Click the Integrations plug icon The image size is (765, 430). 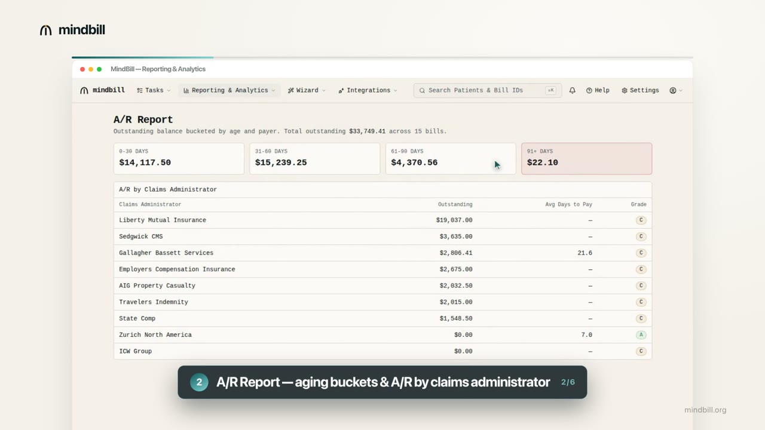341,91
